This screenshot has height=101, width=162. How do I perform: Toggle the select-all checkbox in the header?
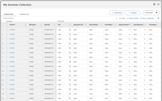pos(7,25)
